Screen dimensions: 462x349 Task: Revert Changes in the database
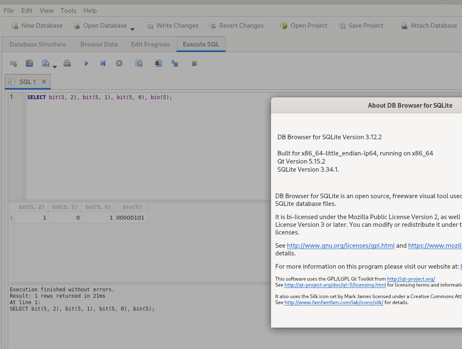tap(236, 26)
